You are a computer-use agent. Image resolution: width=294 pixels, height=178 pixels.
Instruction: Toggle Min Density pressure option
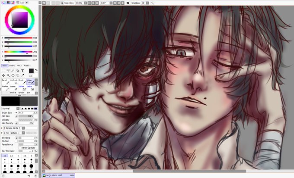coord(16,123)
